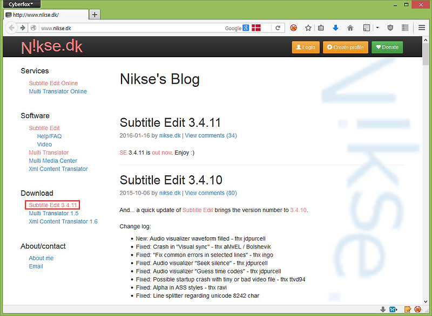Open Multi Media Center link
This screenshot has height=316, width=432.
pos(53,161)
